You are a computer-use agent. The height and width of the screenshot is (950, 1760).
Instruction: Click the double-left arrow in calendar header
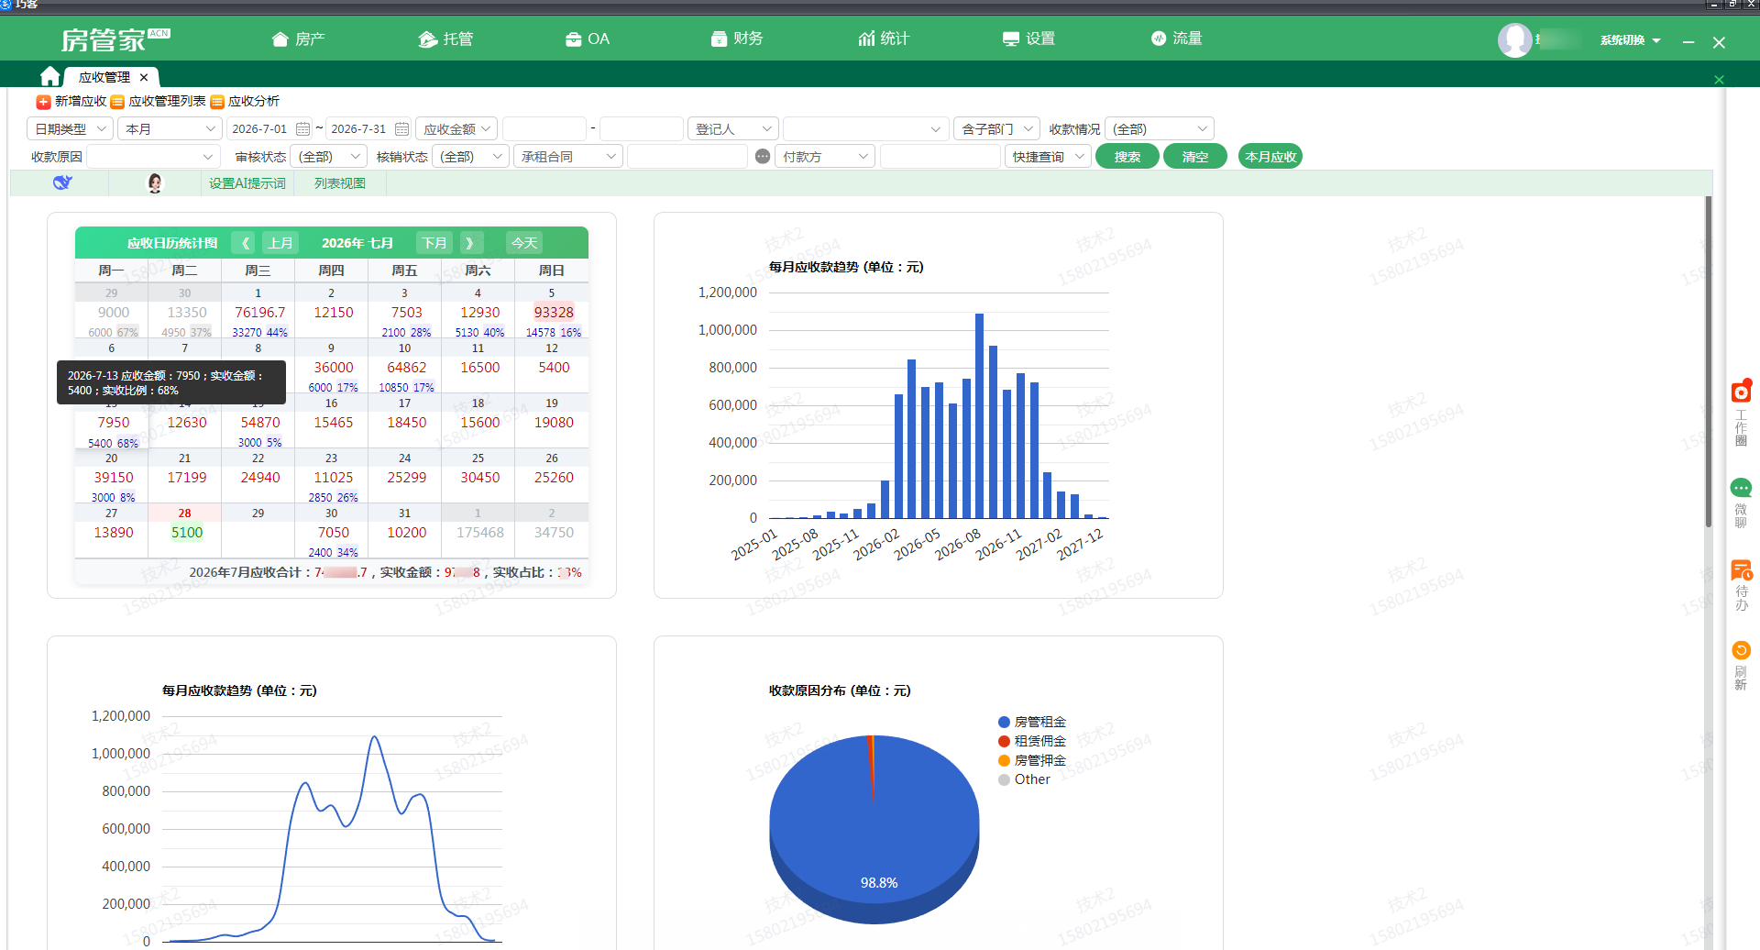coord(245,243)
